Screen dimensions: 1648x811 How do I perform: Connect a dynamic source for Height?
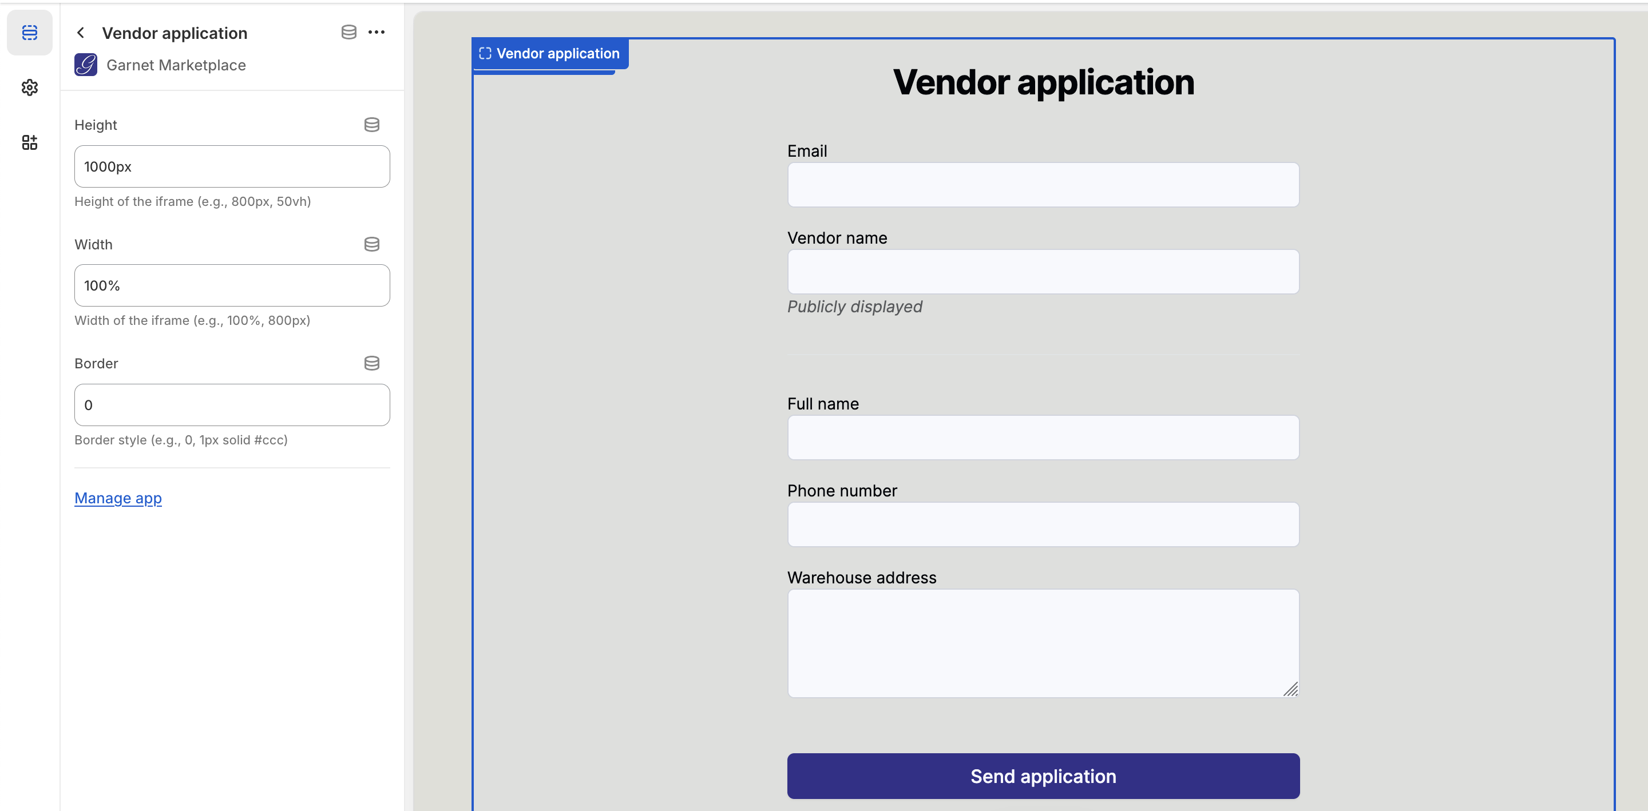click(x=372, y=125)
